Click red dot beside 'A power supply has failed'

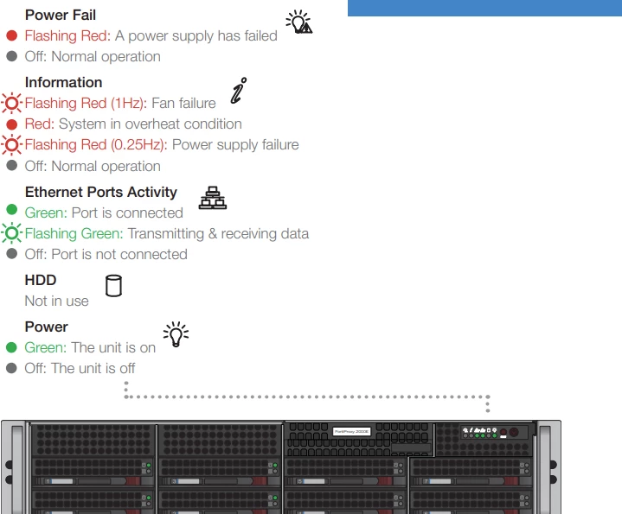click(x=12, y=36)
